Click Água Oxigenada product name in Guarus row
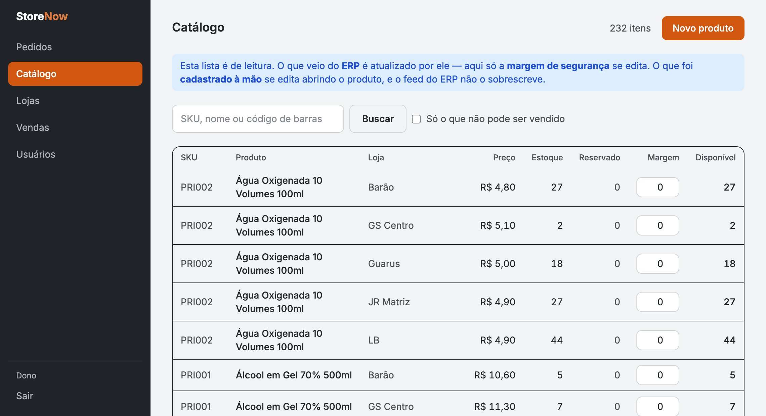Screen dimensions: 766x416 tap(279, 264)
